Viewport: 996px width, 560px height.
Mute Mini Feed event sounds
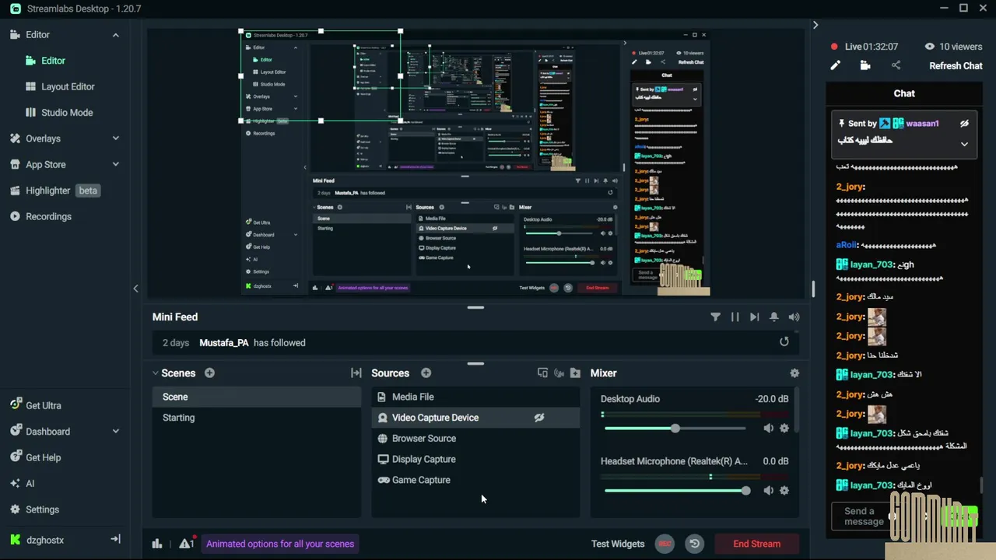(x=794, y=317)
